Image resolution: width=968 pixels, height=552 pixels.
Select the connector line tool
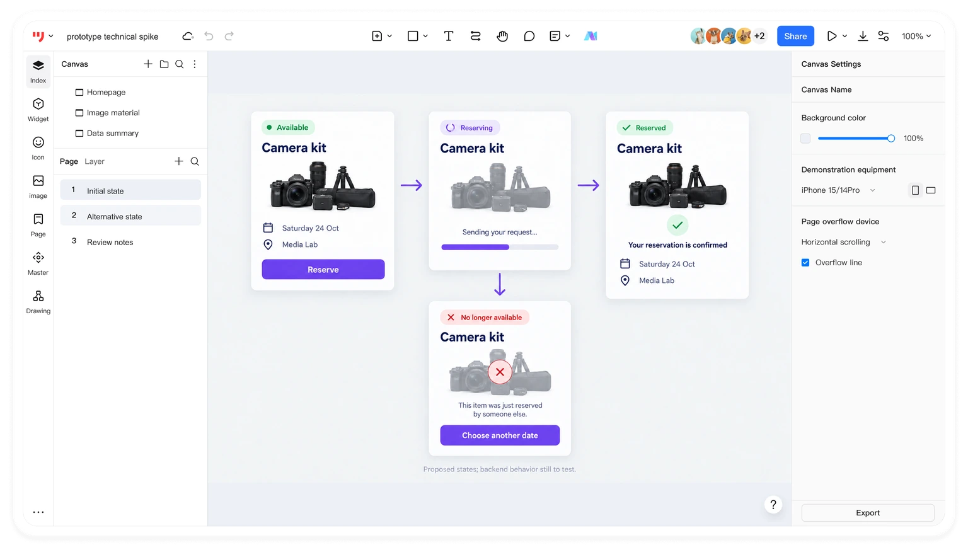pos(476,36)
